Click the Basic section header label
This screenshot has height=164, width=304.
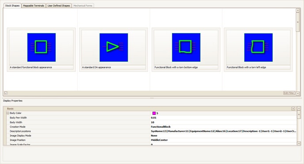(x=10, y=109)
